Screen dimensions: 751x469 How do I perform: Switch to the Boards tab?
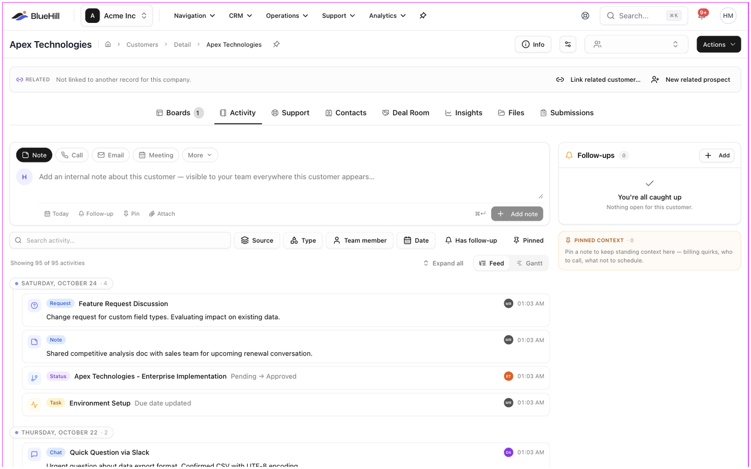click(179, 113)
